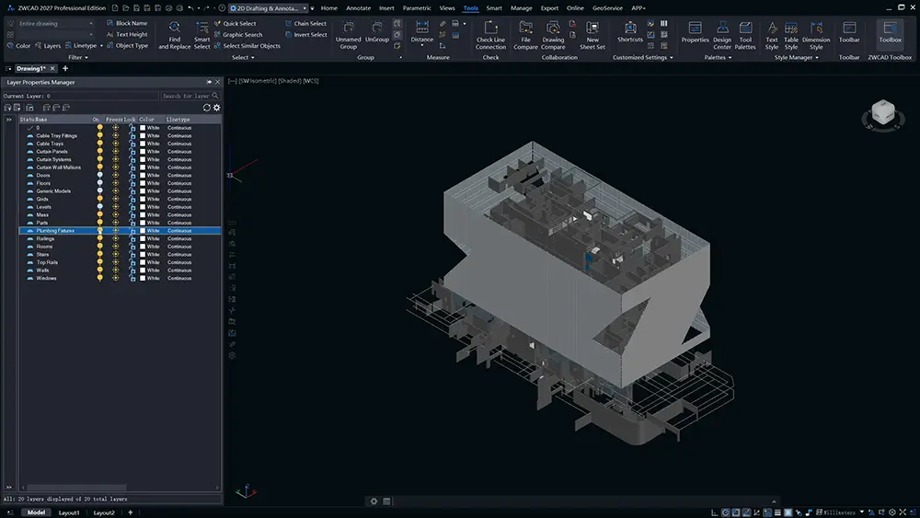Open Dimension Style manager
The width and height of the screenshot is (920, 518).
(816, 35)
